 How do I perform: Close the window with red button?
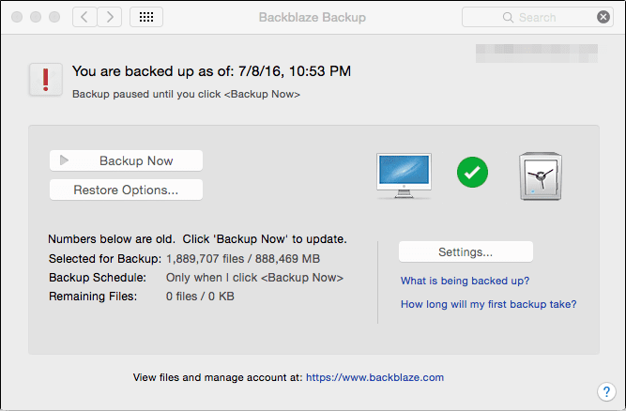pyautogui.click(x=17, y=17)
